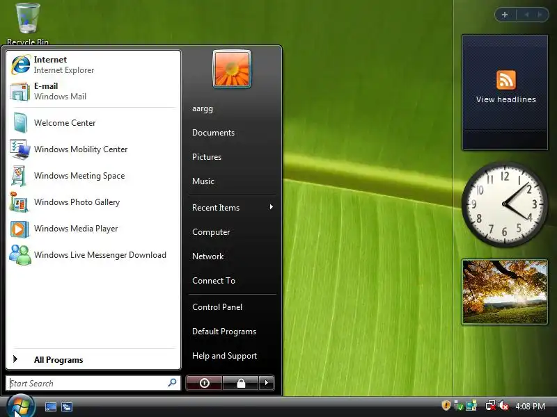This screenshot has width=557, height=417.
Task: Click the search magnifier icon
Action: [172, 383]
